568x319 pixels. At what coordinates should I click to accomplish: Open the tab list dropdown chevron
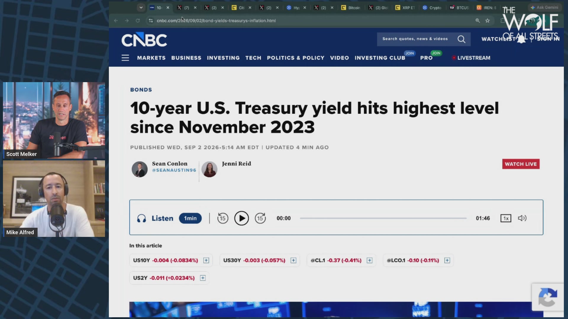click(141, 8)
